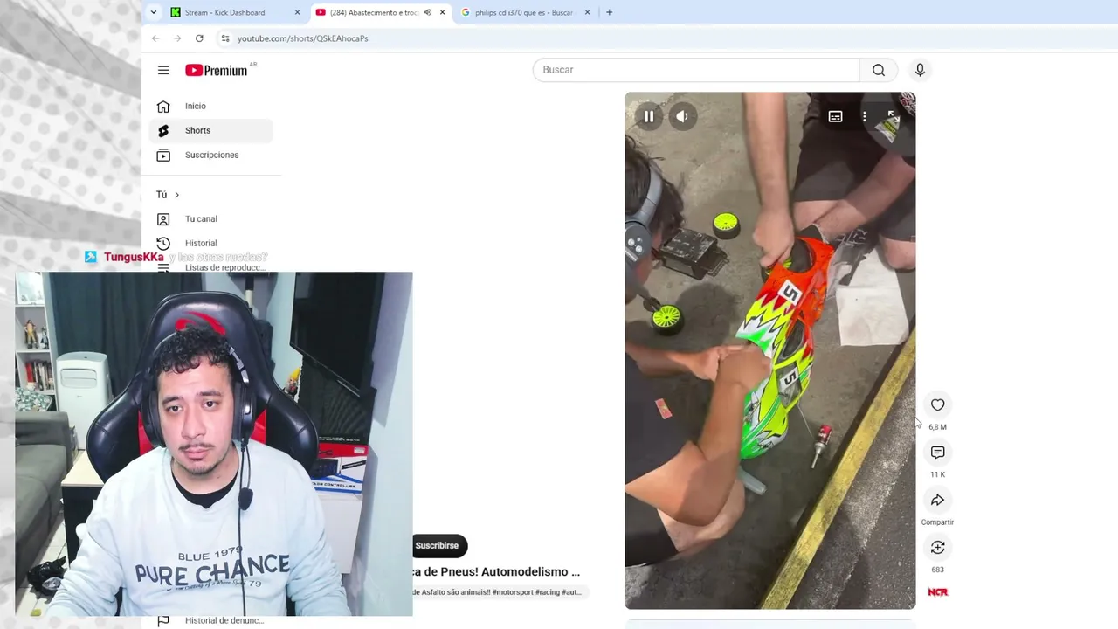Viewport: 1118px width, 629px height.
Task: Click the Shorts icon in sidebar
Action: tap(163, 130)
